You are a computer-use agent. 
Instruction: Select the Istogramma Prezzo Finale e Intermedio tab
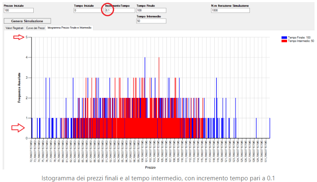click(x=69, y=27)
